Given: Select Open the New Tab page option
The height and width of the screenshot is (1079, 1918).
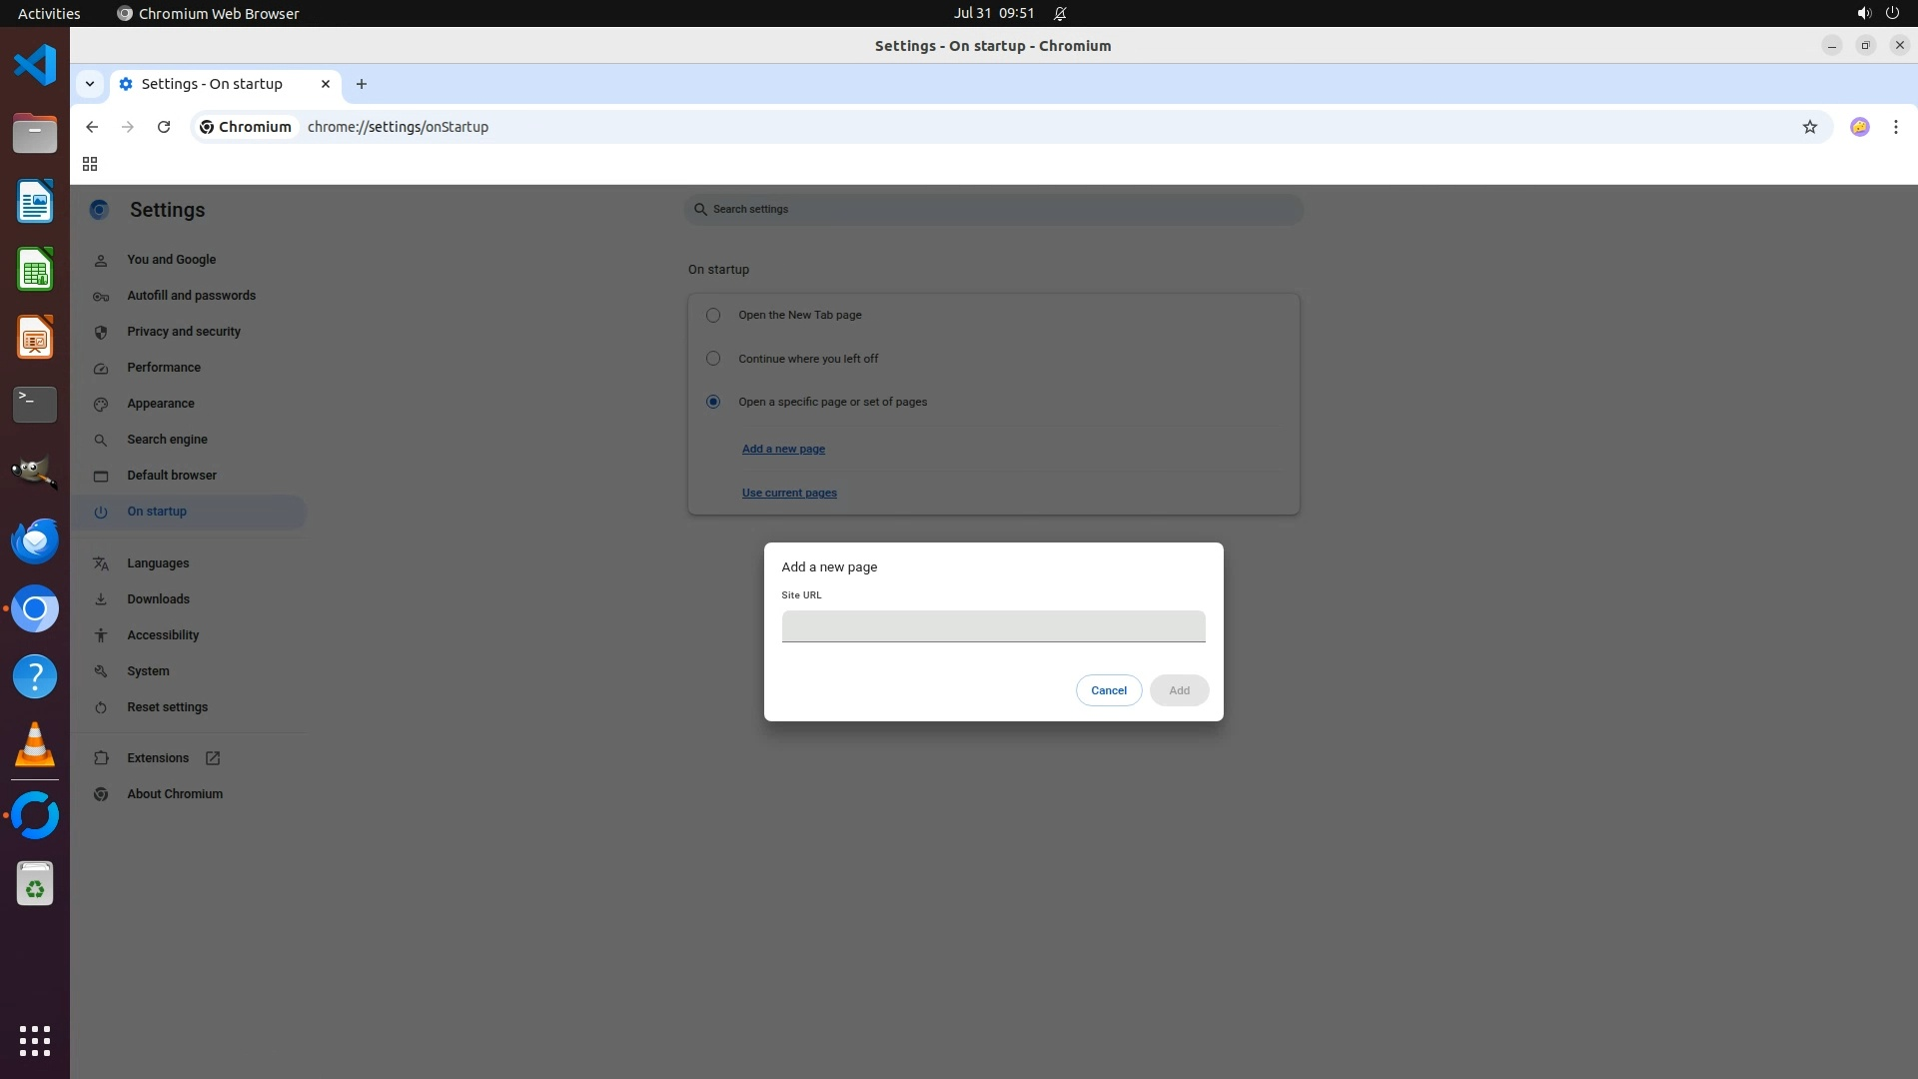Looking at the screenshot, I should pyautogui.click(x=713, y=315).
